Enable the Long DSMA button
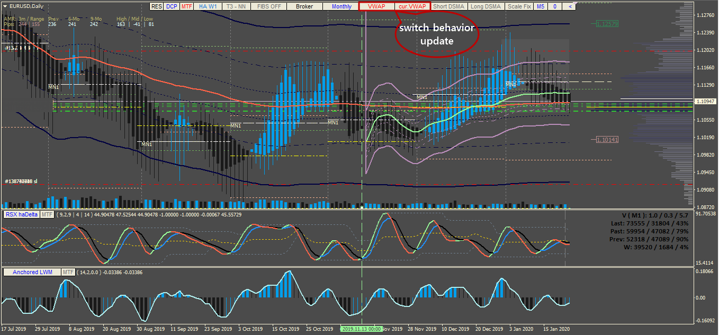Screen dimensions: 719x335 [x=486, y=6]
